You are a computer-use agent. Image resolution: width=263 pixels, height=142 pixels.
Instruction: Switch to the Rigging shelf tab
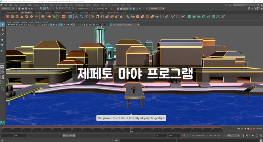[48, 13]
